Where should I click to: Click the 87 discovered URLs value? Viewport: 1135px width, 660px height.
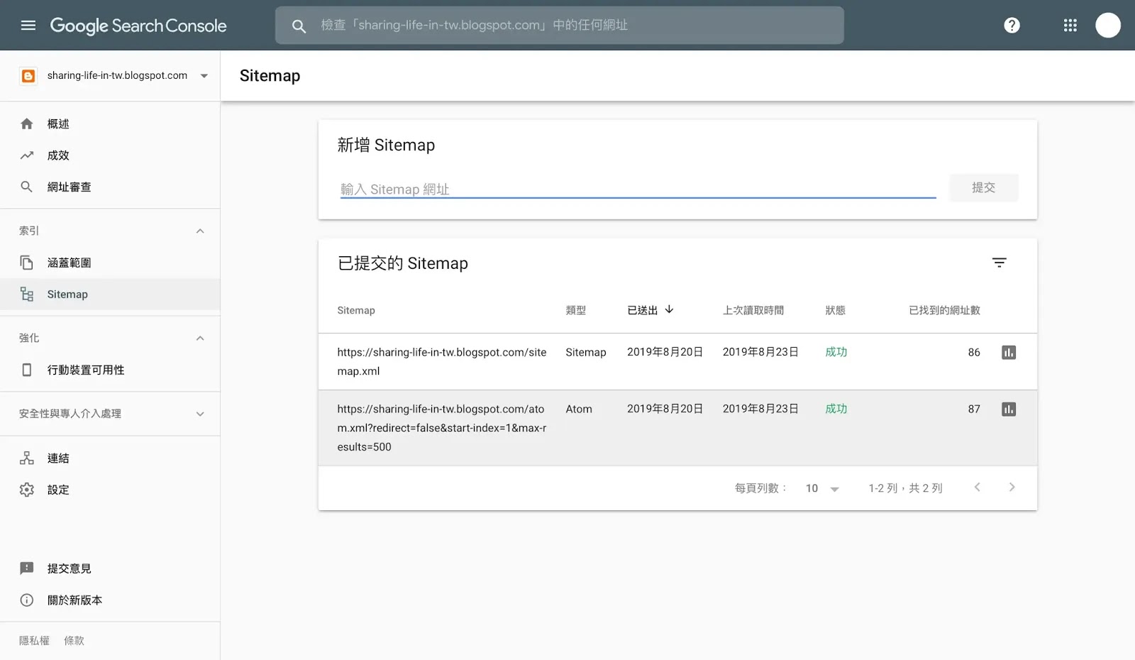tap(974, 409)
